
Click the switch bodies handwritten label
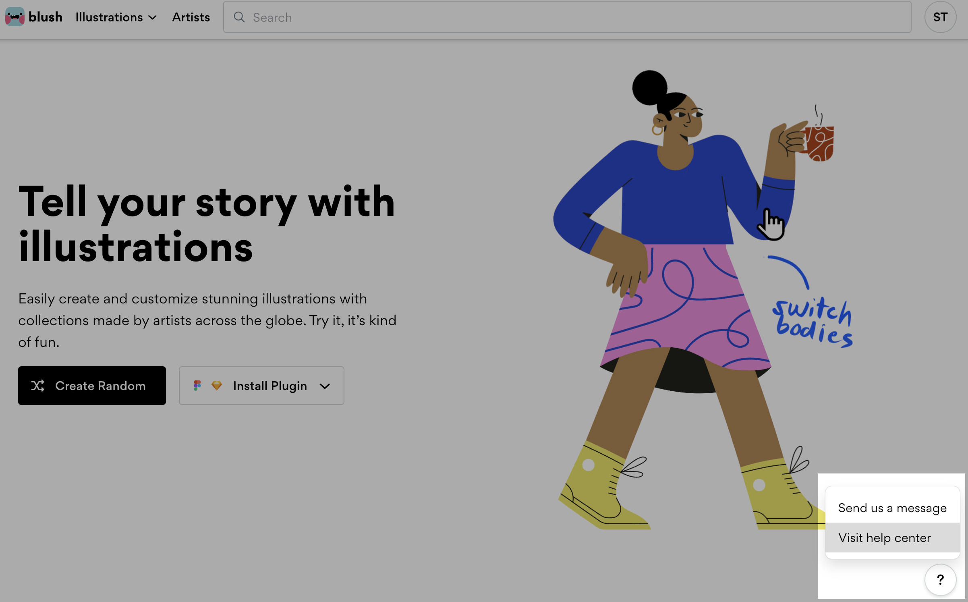pos(813,322)
